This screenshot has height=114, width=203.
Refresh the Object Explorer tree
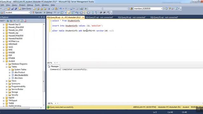(22, 21)
